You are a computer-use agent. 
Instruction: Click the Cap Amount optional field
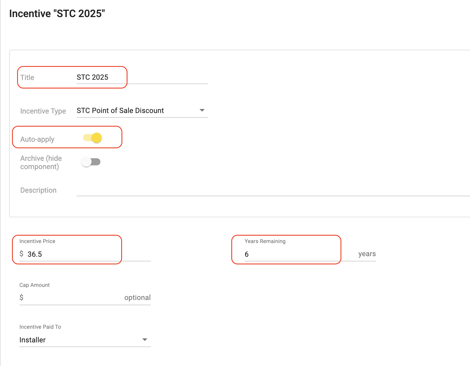point(85,298)
